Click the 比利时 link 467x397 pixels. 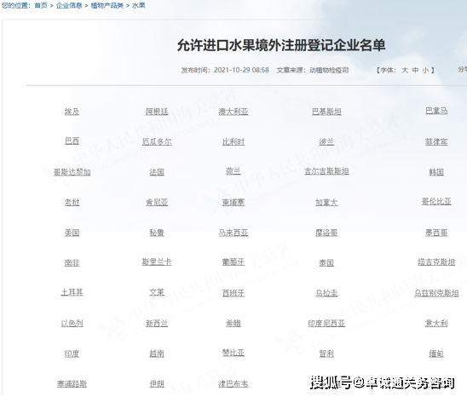click(x=233, y=141)
